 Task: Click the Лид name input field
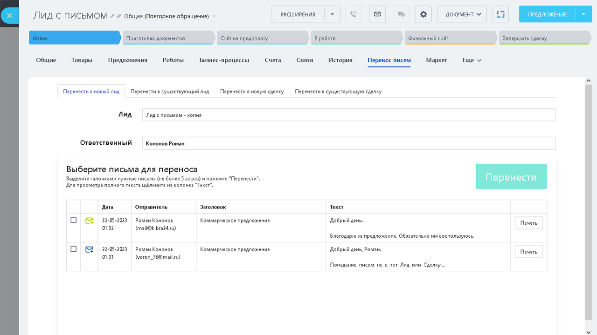pyautogui.click(x=348, y=115)
